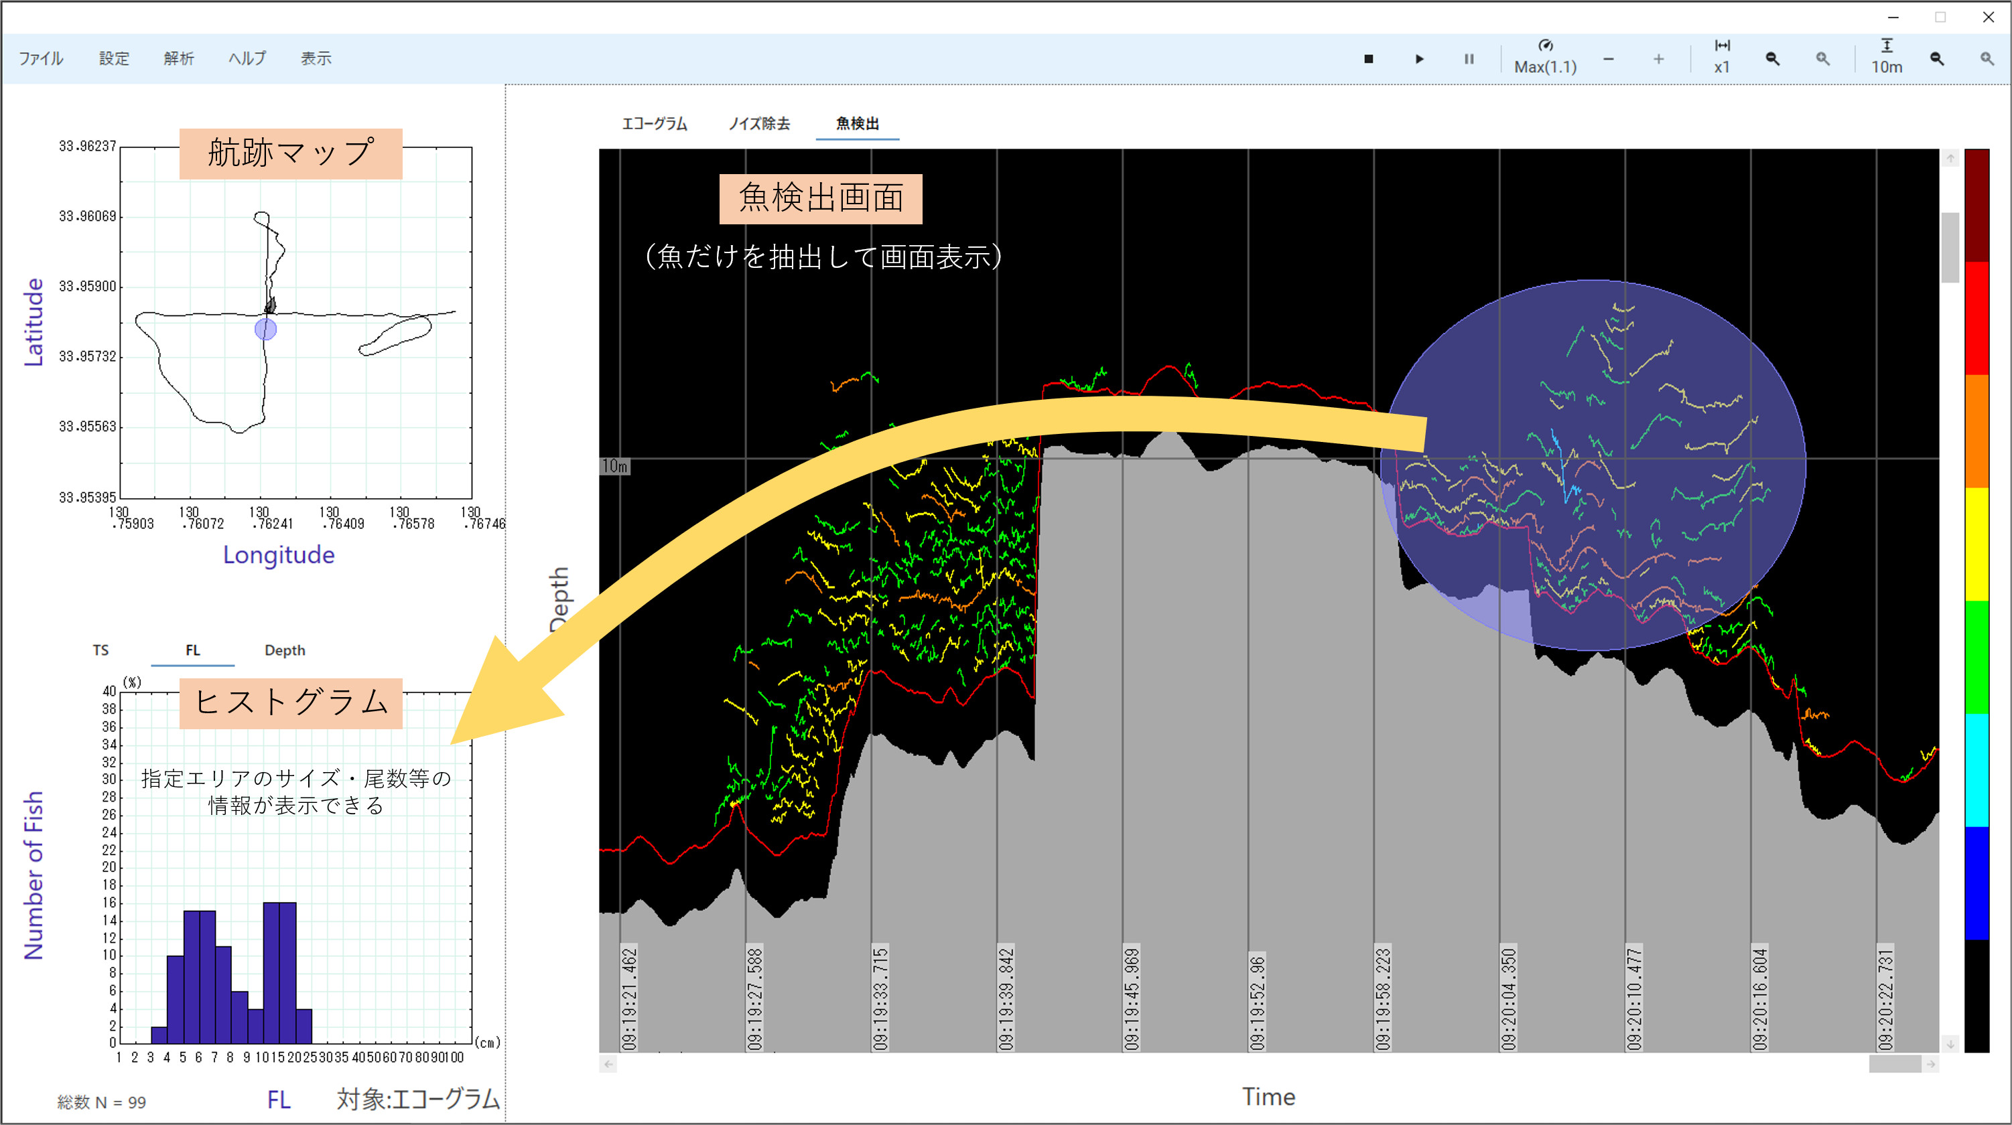Select the Depth histogram tab
Viewport: 2012px width, 1125px height.
(x=284, y=650)
